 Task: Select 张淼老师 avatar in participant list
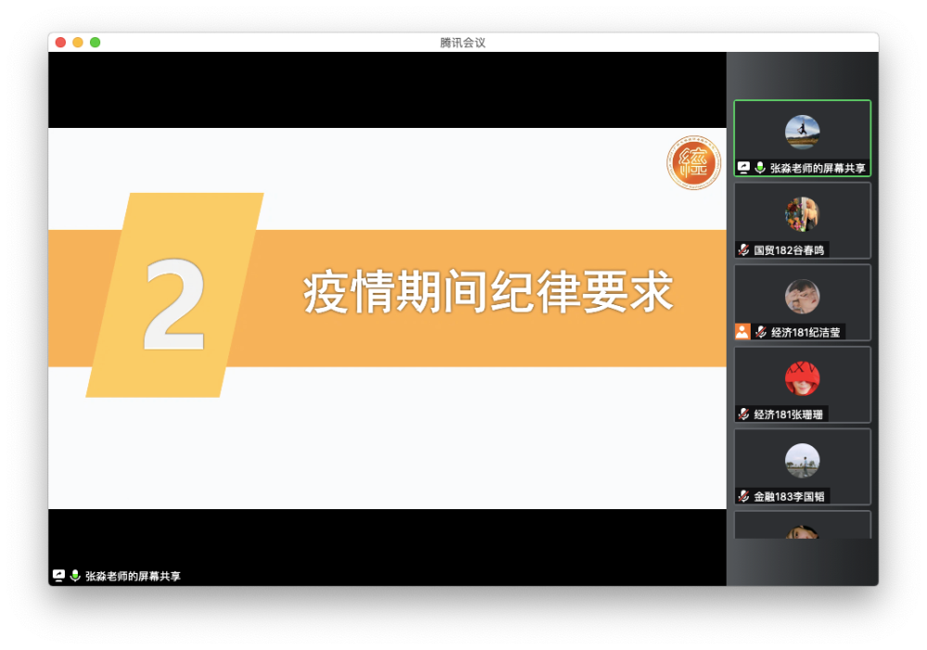pos(802,132)
